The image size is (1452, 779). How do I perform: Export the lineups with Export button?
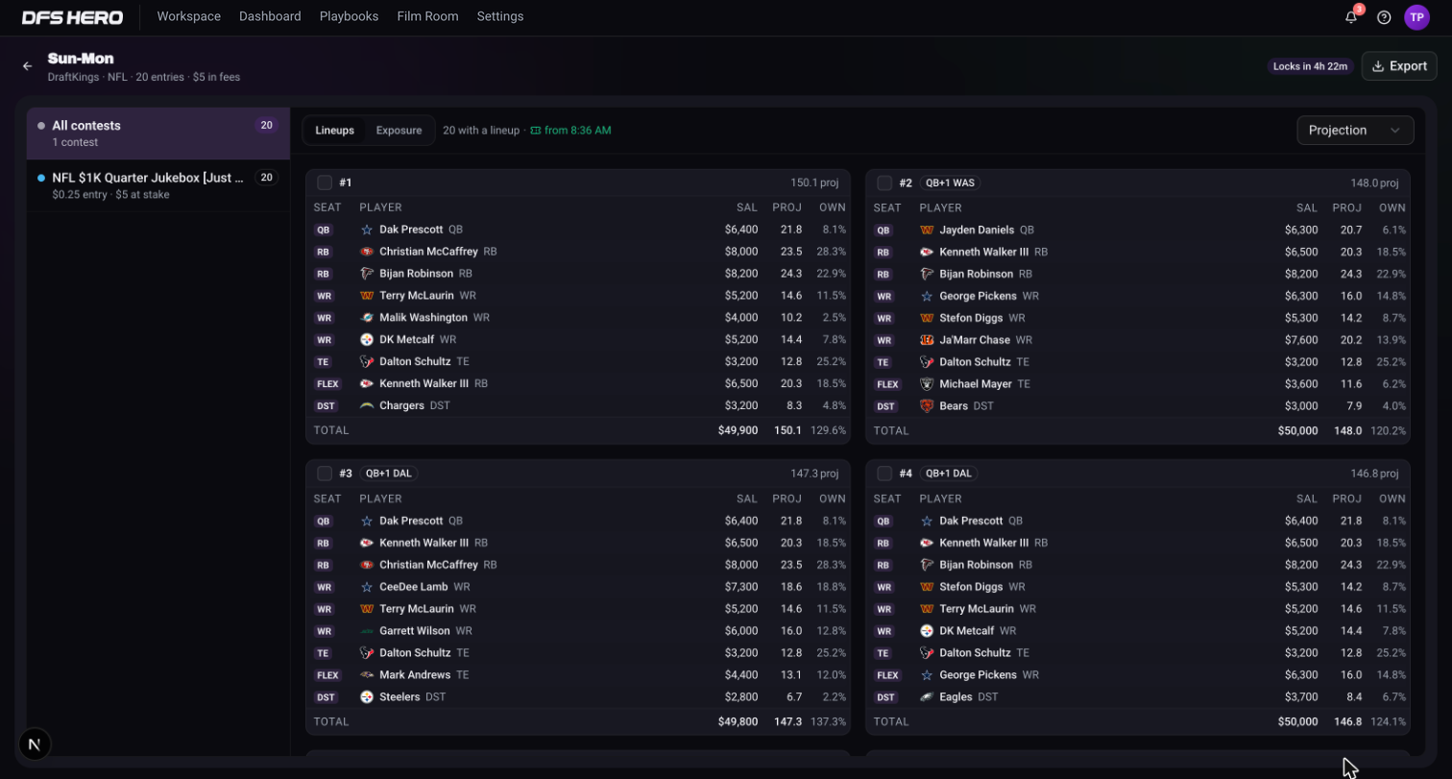pyautogui.click(x=1399, y=66)
